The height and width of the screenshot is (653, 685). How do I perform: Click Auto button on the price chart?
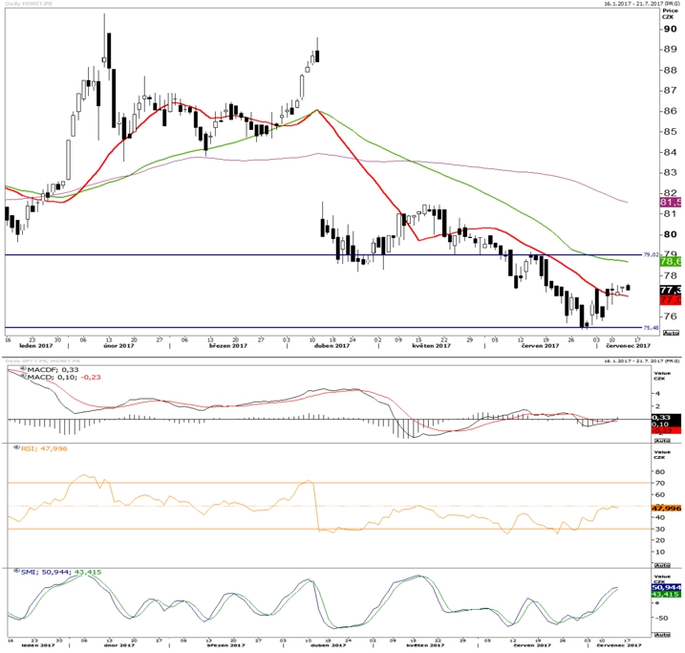click(x=671, y=333)
